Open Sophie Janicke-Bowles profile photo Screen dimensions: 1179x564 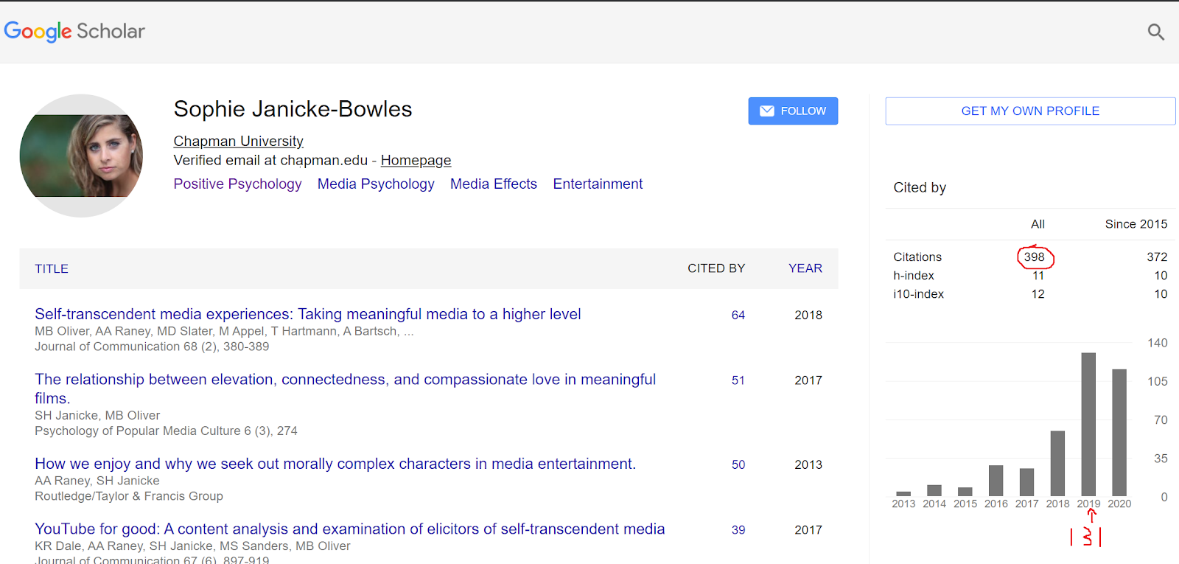coord(81,156)
